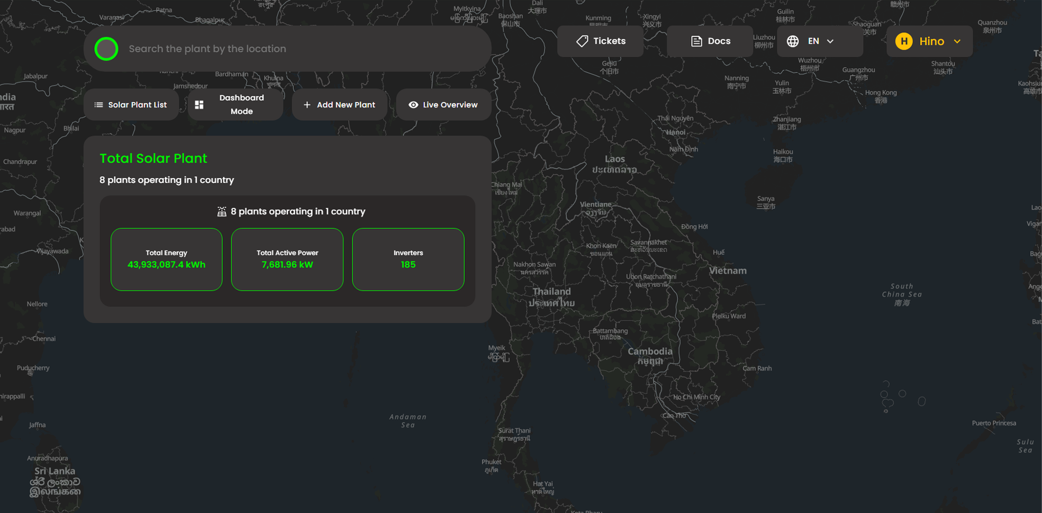Click the Solar Plant List icon
Viewport: 1042px width, 513px height.
click(x=98, y=105)
